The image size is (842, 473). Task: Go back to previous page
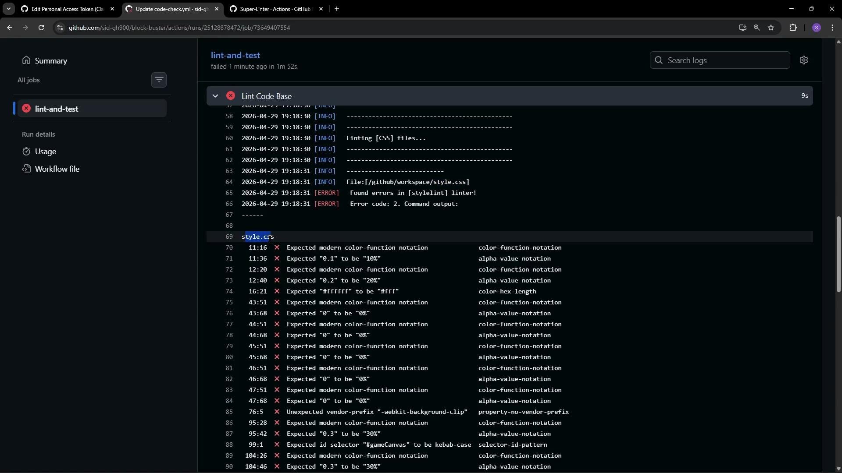(10, 28)
